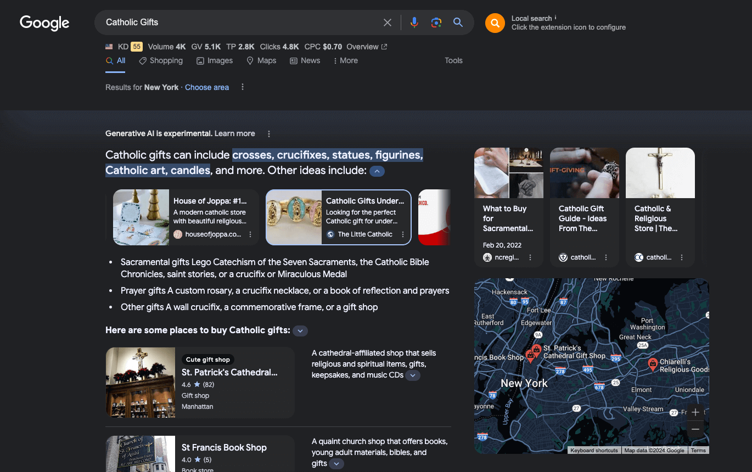This screenshot has width=752, height=472.
Task: Expand the St. Patrick's Cathedral description chevron
Action: [413, 375]
